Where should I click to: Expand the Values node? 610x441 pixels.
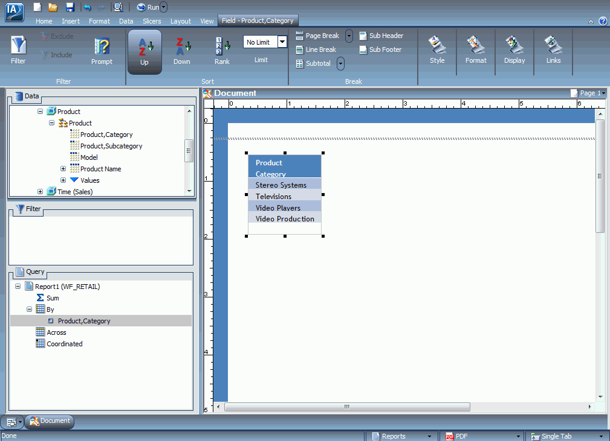[63, 180]
